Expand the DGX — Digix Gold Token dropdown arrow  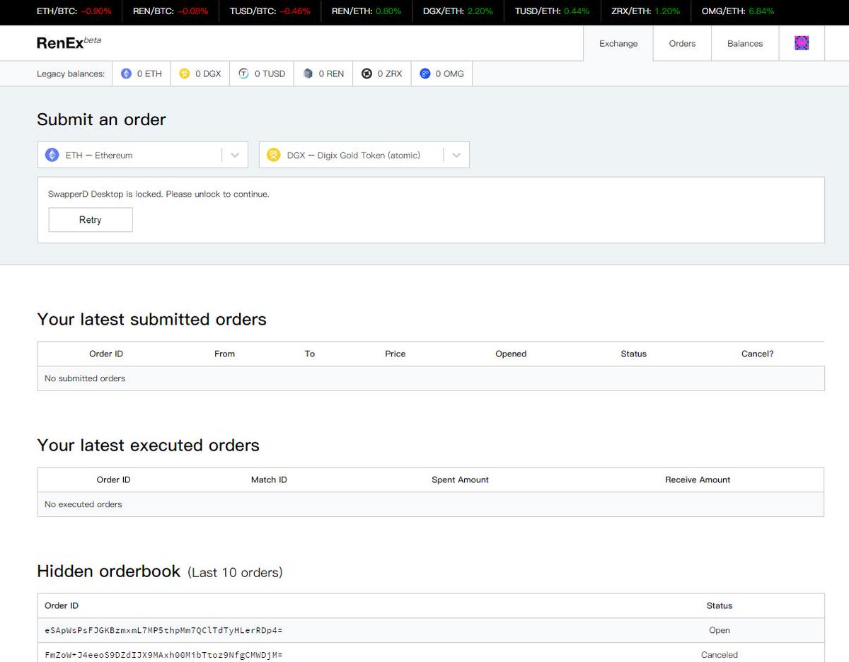point(456,155)
